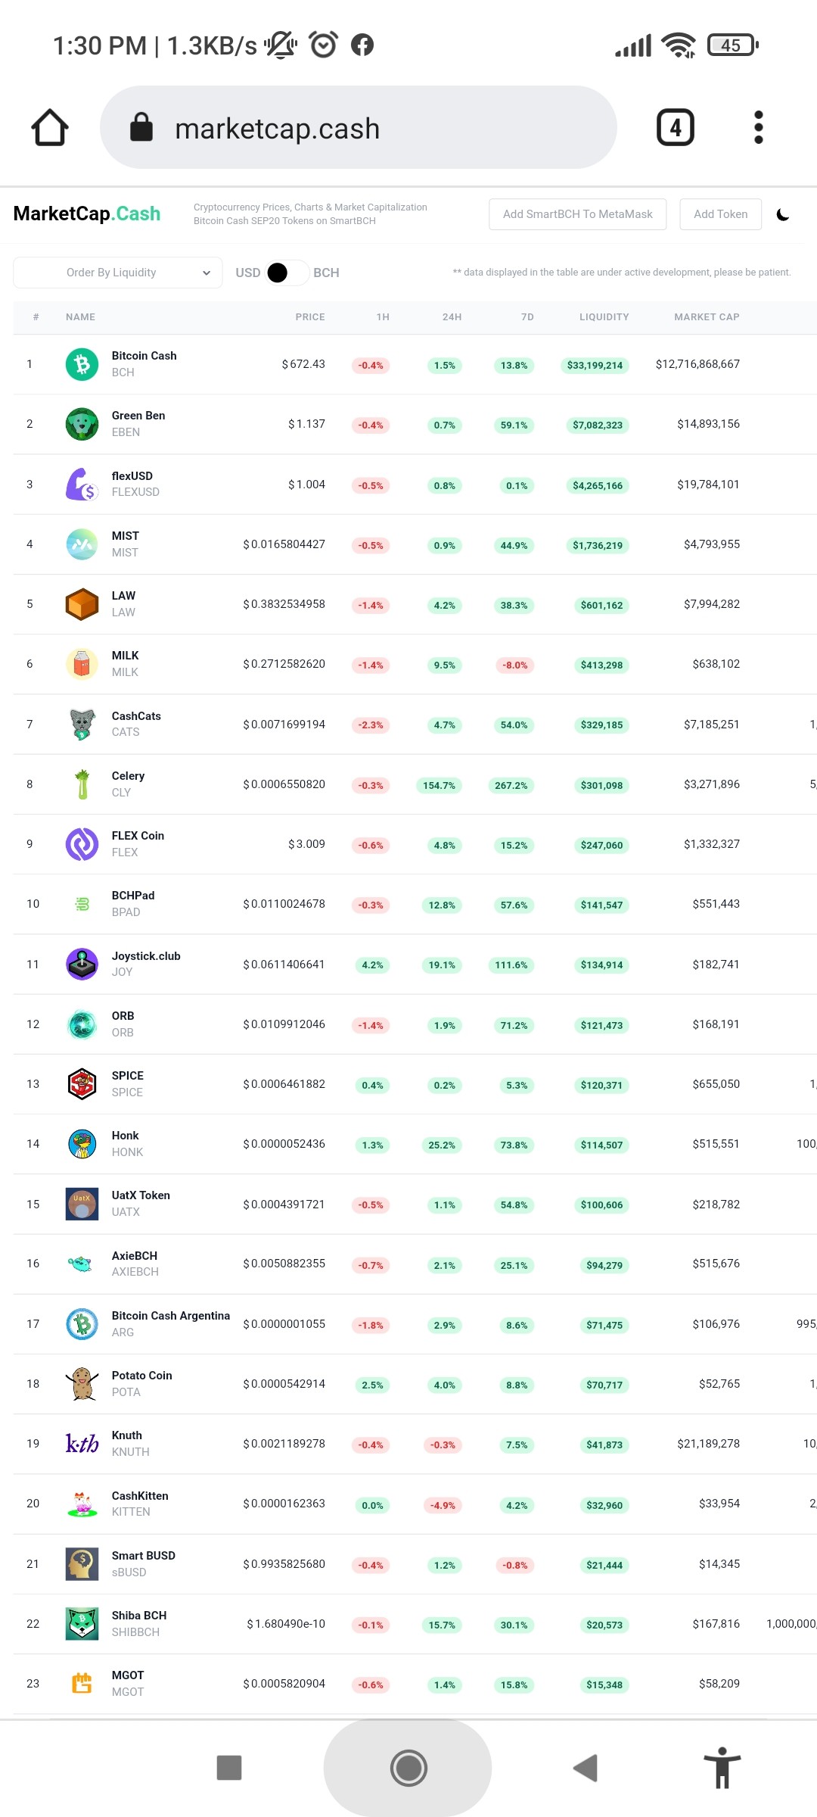817x1817 pixels.
Task: Sort table by the LIQUIDITY column header
Action: coord(604,317)
